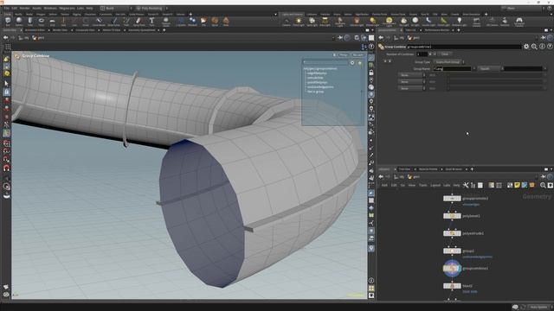Choose the Curve Bezier shelf tool
Viewport: 554px width, 311px height.
(99, 22)
